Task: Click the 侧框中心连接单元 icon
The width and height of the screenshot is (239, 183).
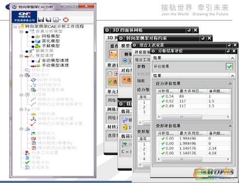Action: [33, 100]
